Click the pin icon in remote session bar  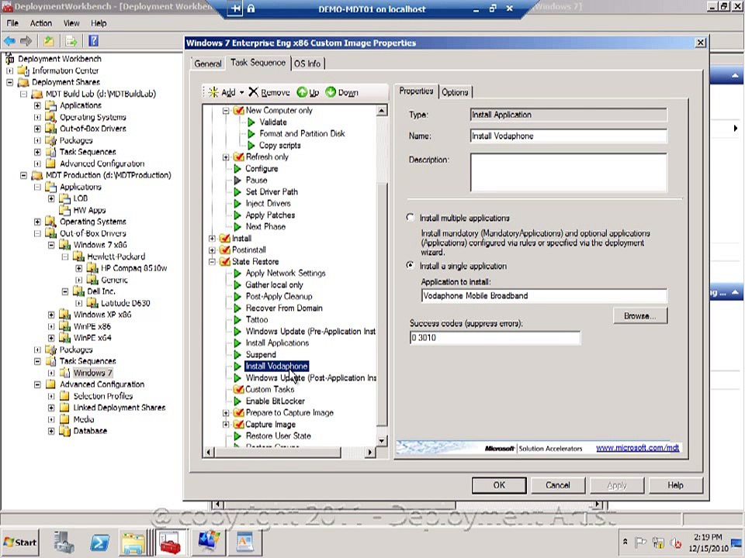click(x=234, y=9)
